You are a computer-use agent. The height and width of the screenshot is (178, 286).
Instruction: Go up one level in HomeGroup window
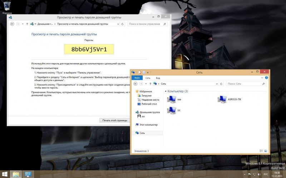[27, 24]
